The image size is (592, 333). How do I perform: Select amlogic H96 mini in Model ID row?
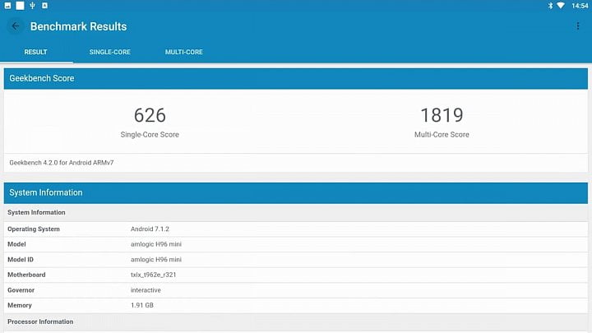[156, 260]
